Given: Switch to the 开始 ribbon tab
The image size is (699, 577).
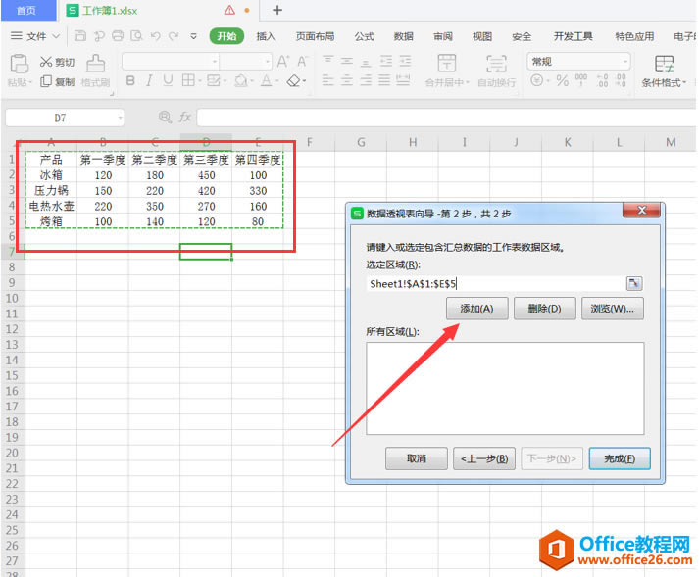Looking at the screenshot, I should [x=226, y=36].
